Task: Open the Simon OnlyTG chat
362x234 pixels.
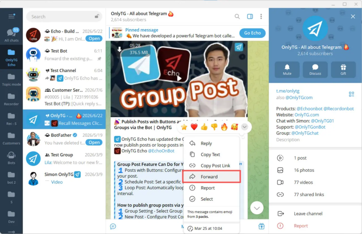Action: [x=64, y=178]
